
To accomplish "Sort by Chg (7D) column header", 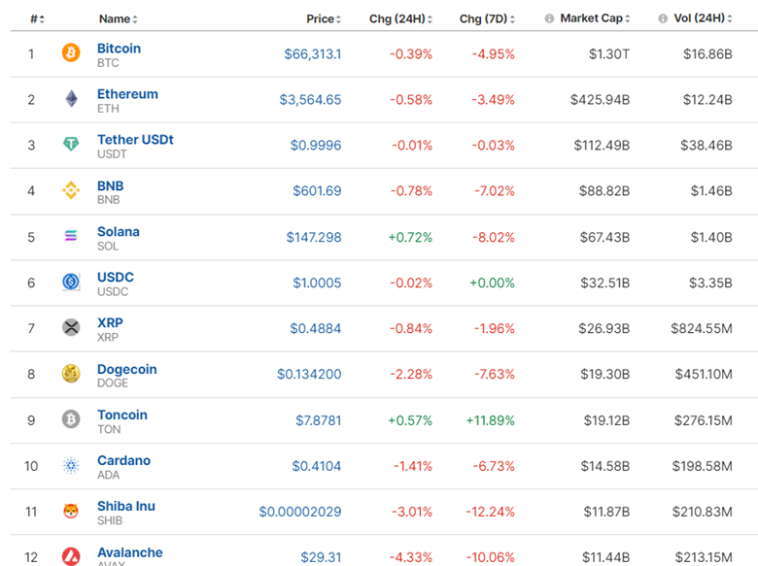I will click(487, 18).
